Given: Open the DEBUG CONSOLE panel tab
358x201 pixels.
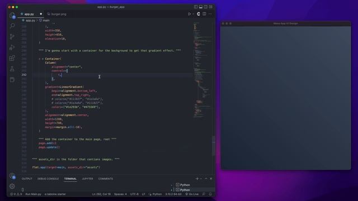Looking at the screenshot, I should (48, 179).
